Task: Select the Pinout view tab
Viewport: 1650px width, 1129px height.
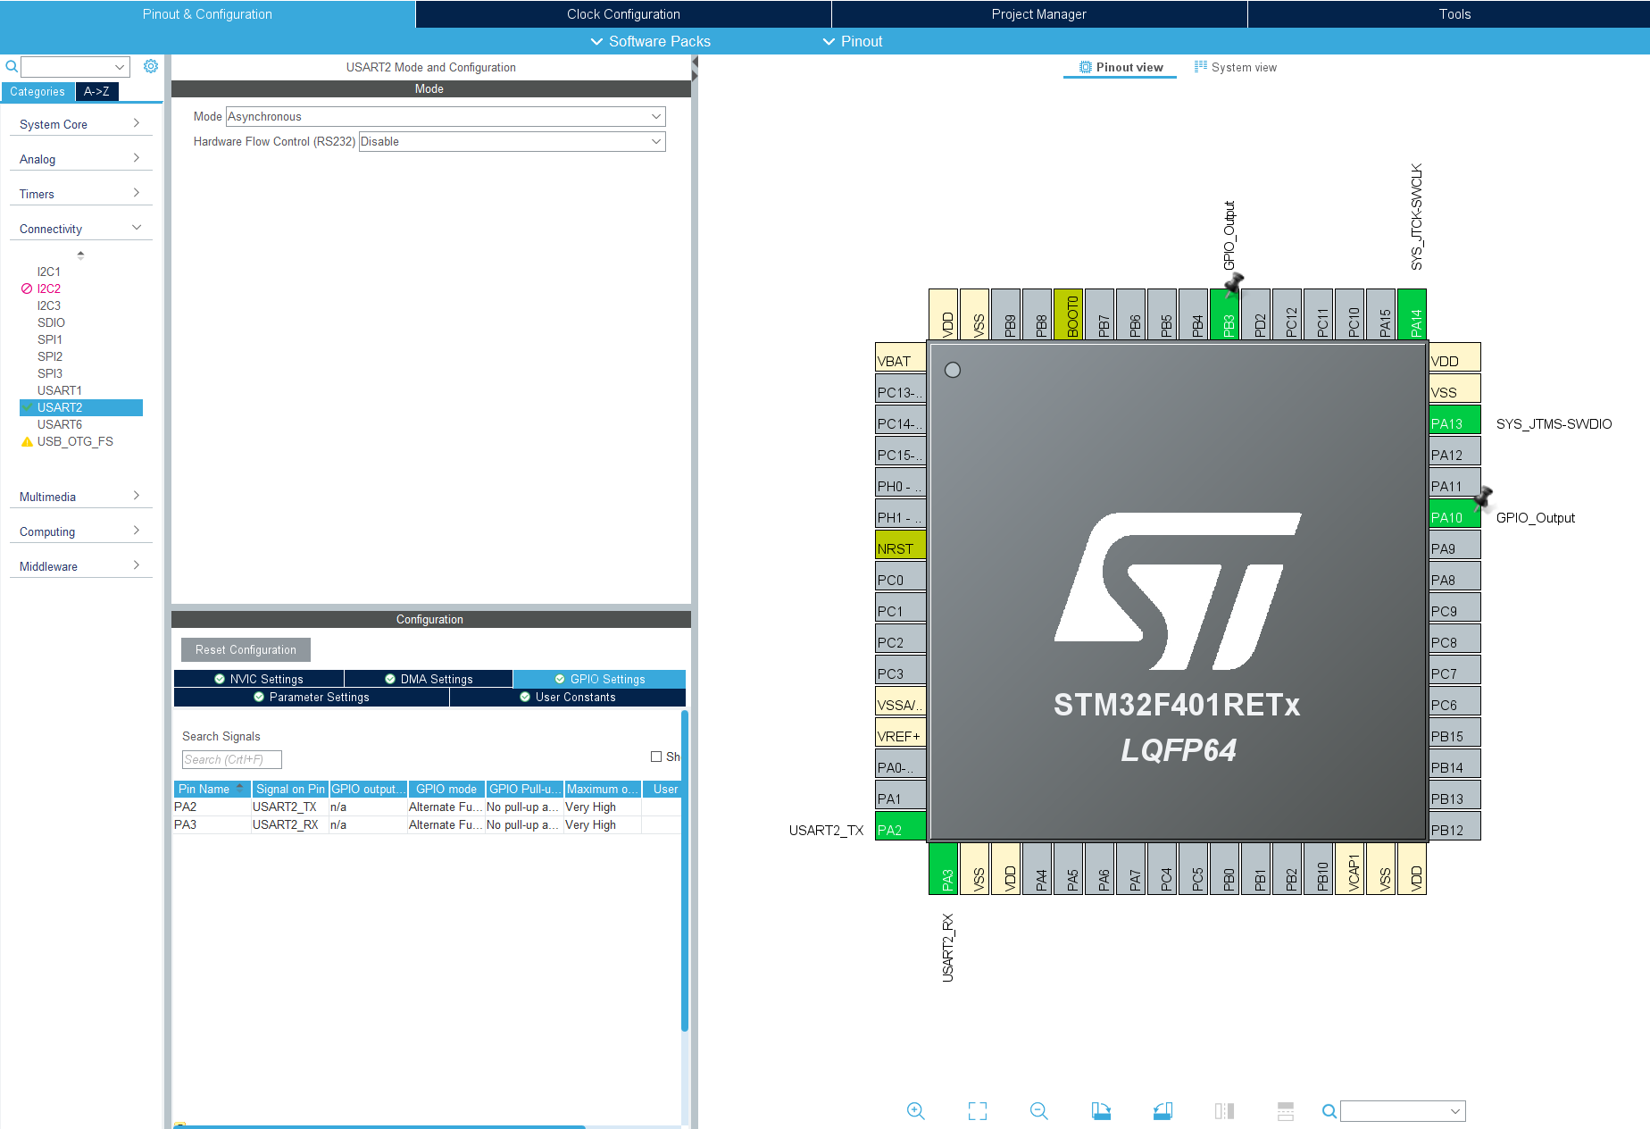Action: [1121, 67]
